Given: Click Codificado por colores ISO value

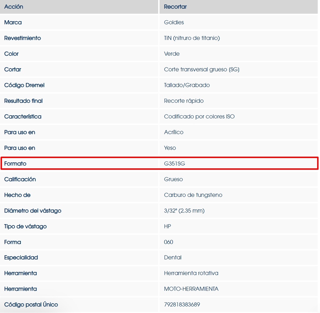Looking at the screenshot, I should [199, 117].
